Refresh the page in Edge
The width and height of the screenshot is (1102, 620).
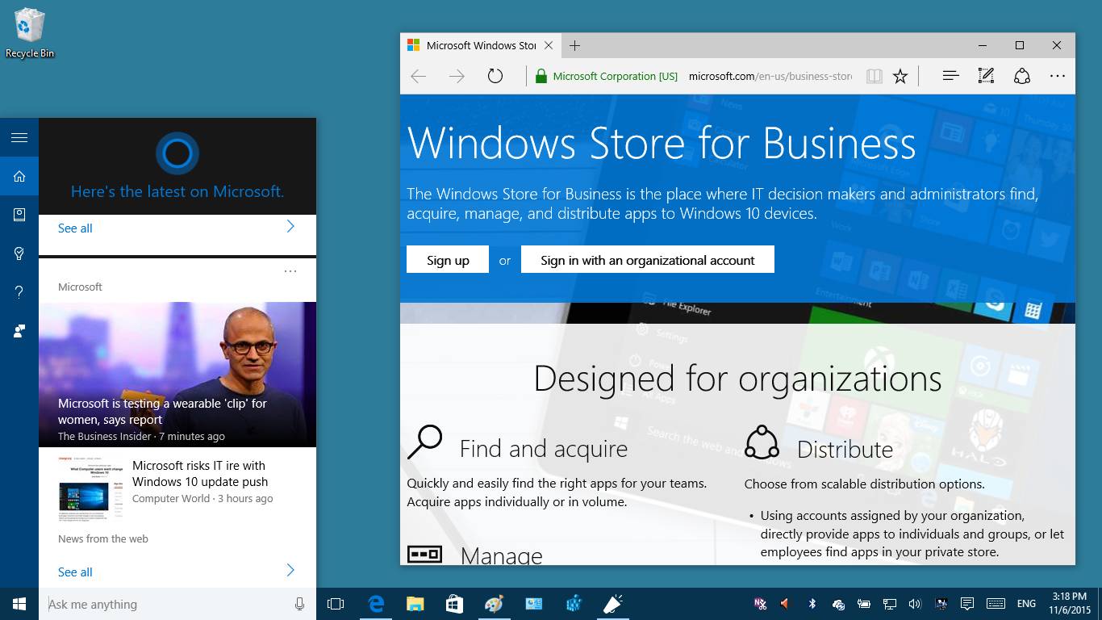(x=495, y=76)
